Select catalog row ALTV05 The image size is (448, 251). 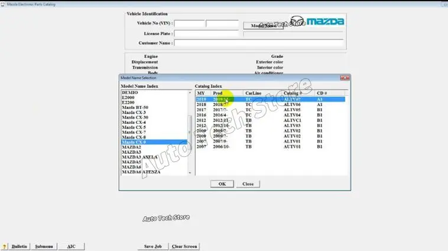(x=270, y=110)
